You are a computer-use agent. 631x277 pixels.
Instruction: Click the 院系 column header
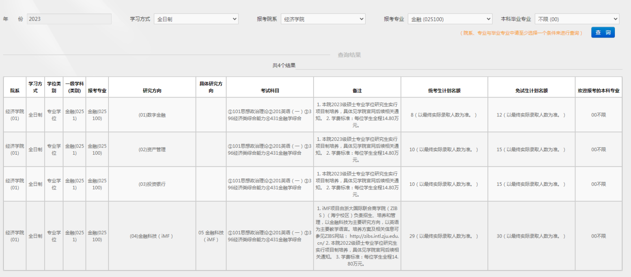tap(15, 87)
